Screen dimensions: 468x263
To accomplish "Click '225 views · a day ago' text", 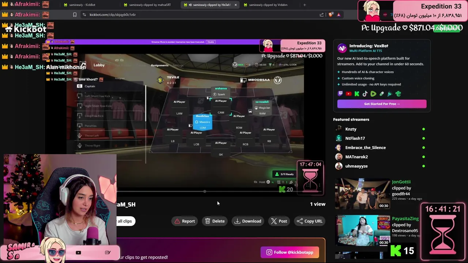I will 408,199.
